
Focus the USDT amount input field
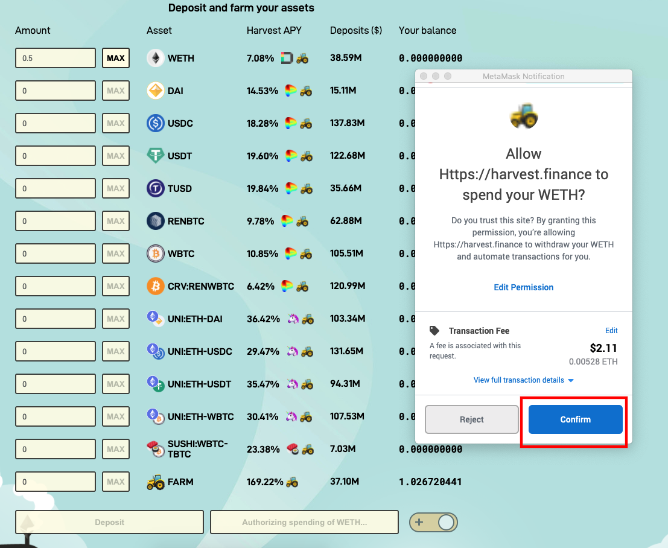pos(56,156)
